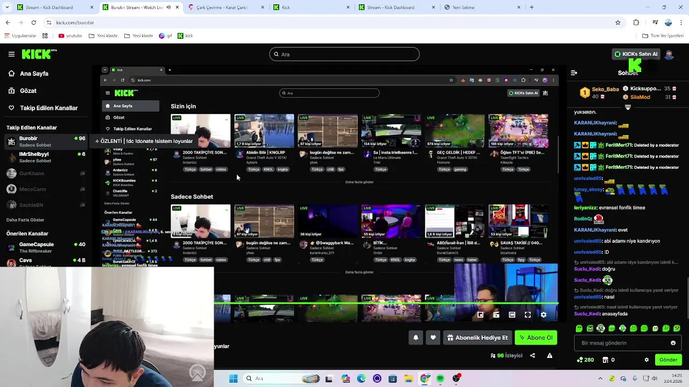
Task: Select the Burobir followed channel
Action: [46, 141]
